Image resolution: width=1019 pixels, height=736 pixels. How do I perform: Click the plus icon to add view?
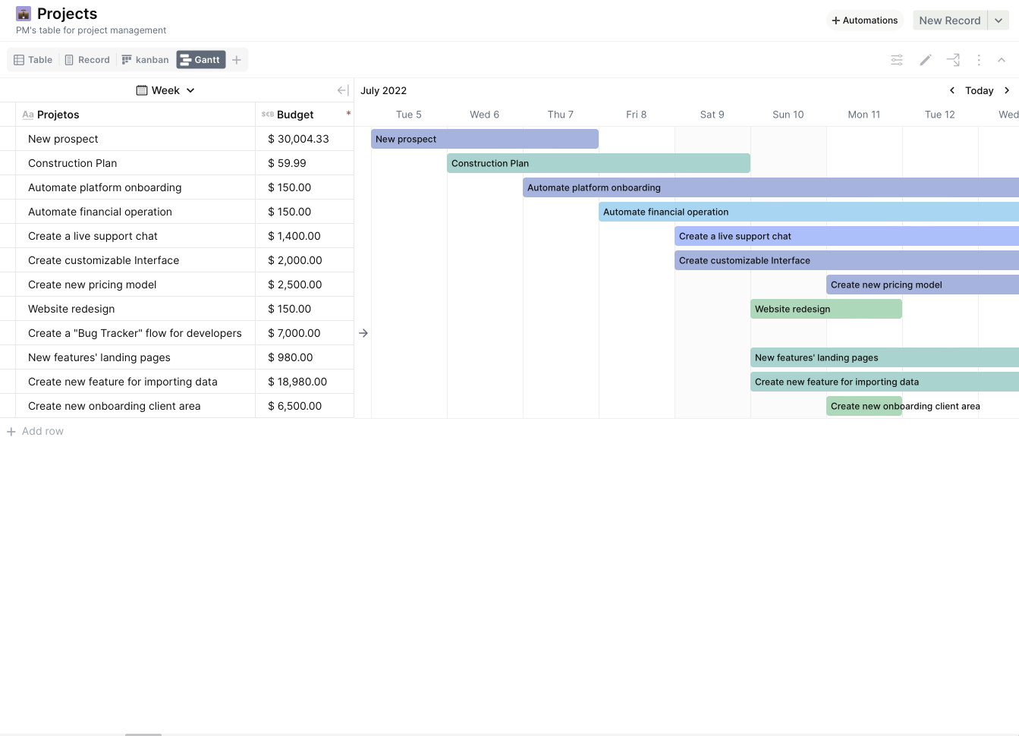pyautogui.click(x=237, y=60)
